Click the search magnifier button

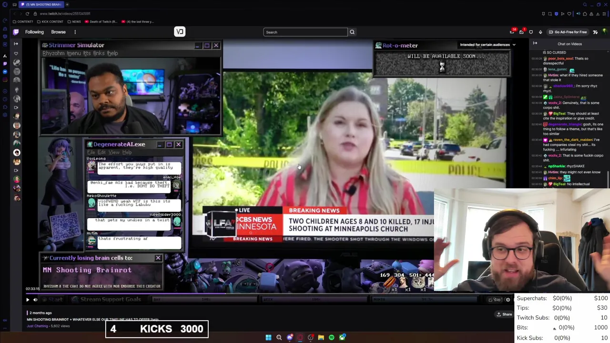352,32
